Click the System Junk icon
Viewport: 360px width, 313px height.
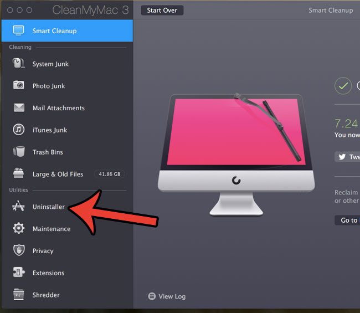click(18, 63)
